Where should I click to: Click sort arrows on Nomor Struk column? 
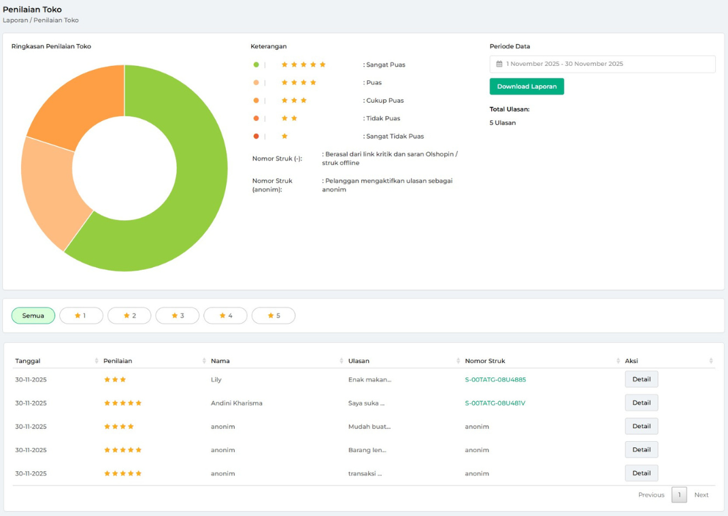pyautogui.click(x=618, y=361)
